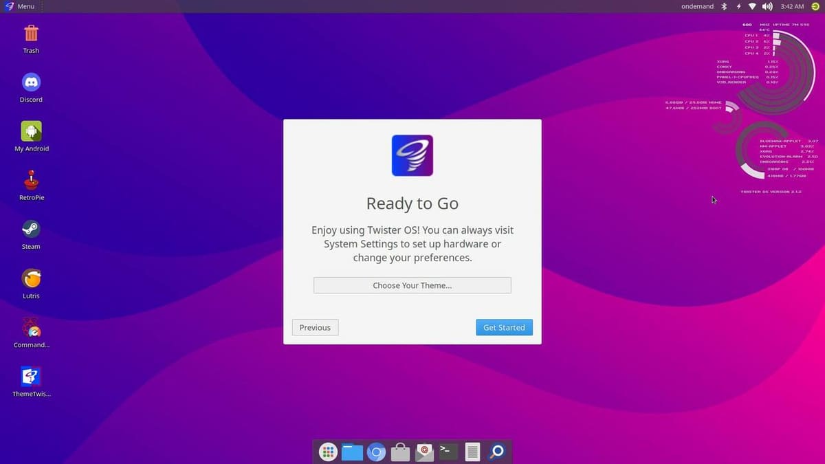This screenshot has height=464, width=825.
Task: Click the Twister OS version text
Action: tap(771, 192)
